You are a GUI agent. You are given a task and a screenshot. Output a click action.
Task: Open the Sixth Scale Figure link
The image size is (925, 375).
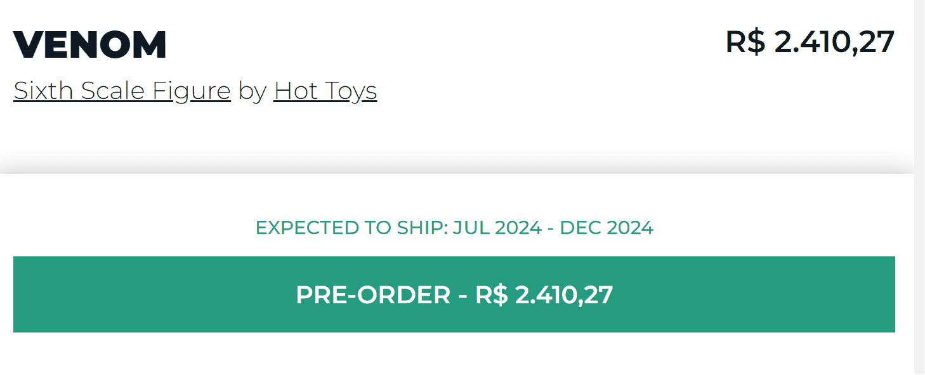tap(122, 91)
